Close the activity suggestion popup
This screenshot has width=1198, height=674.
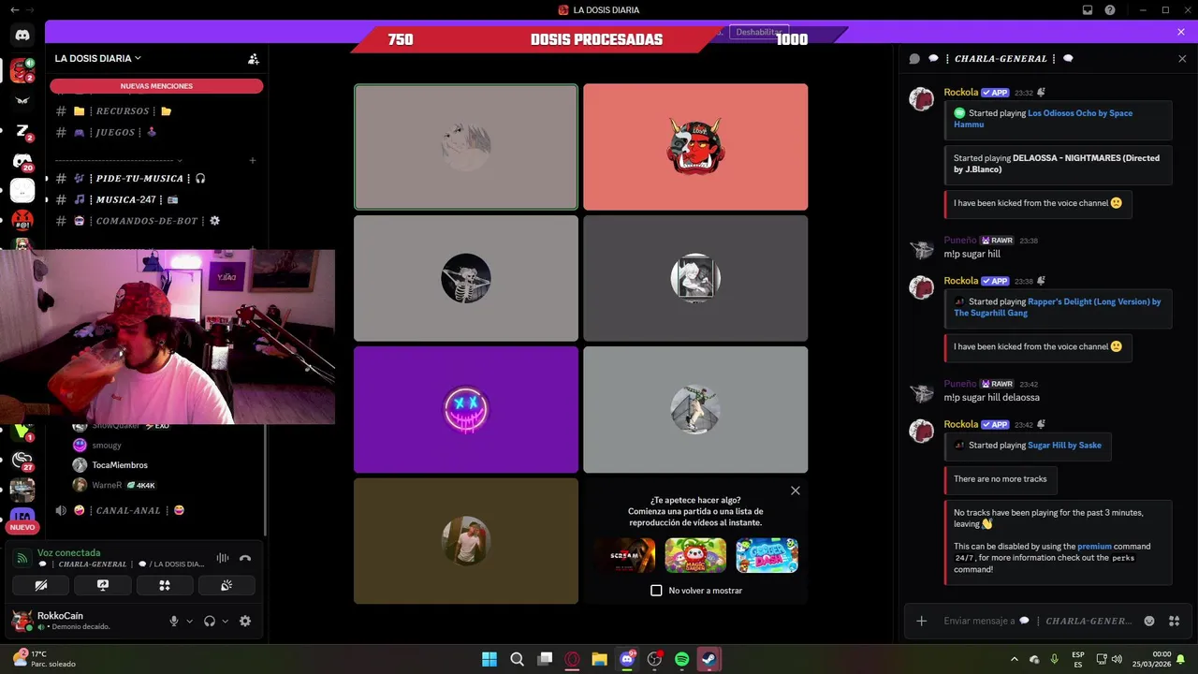[796, 491]
